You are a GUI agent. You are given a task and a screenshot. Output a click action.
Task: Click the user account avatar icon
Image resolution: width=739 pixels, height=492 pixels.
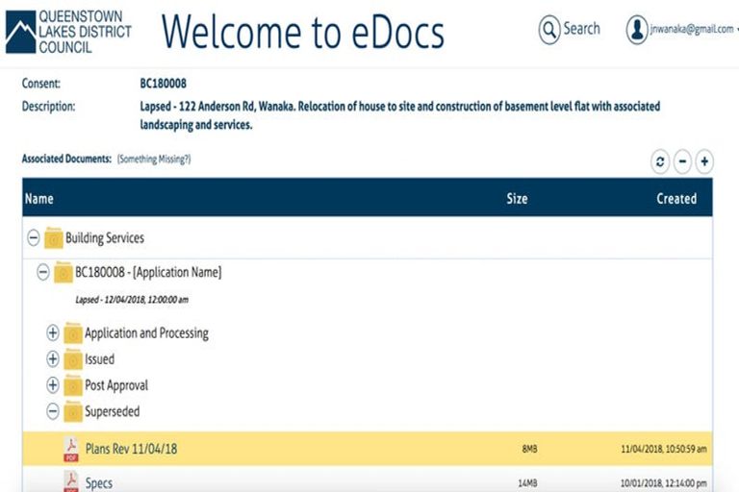click(637, 30)
